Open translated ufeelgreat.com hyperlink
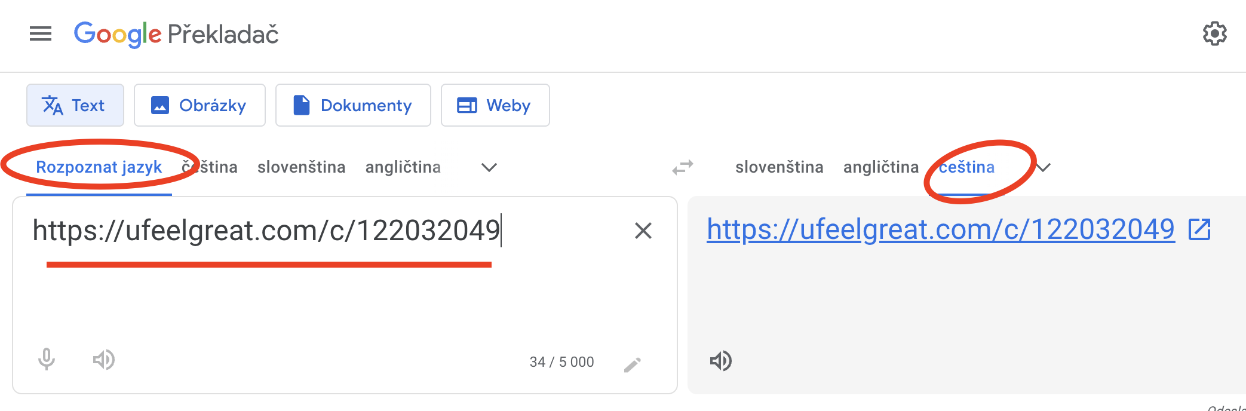1246x411 pixels. (x=941, y=229)
